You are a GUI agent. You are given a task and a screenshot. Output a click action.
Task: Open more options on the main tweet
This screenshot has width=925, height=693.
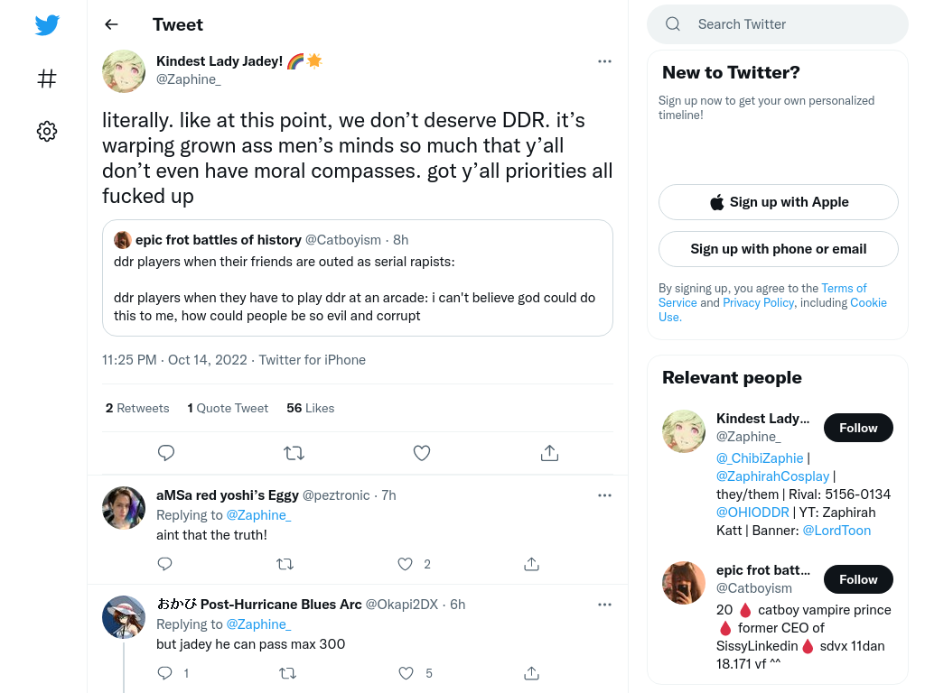click(604, 61)
